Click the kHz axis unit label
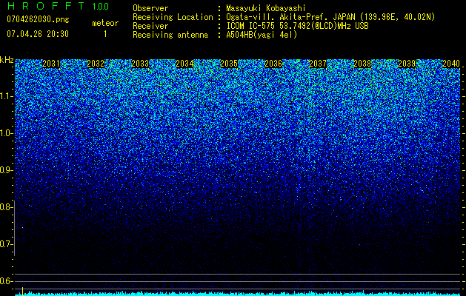Image resolution: width=466 pixels, height=296 pixels. (x=7, y=60)
